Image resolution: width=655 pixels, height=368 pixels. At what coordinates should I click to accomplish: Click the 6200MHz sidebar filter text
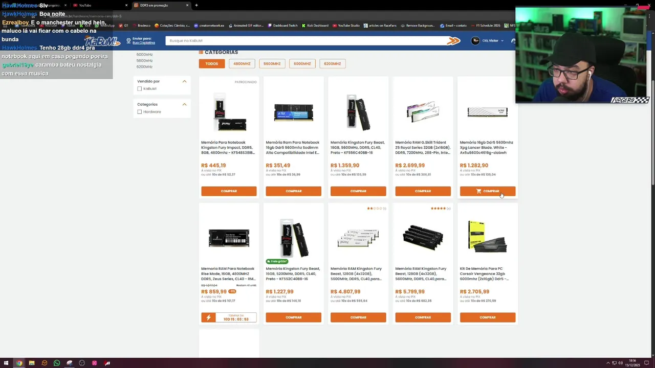[x=144, y=67]
